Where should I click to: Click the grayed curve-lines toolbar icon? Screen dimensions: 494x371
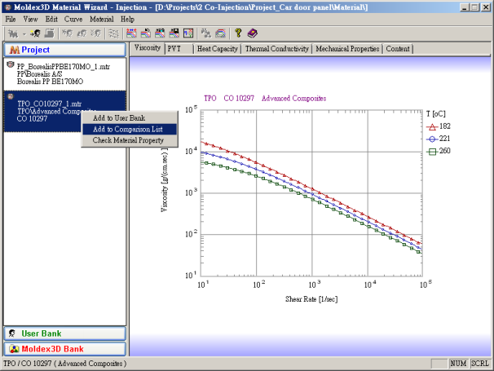114,33
